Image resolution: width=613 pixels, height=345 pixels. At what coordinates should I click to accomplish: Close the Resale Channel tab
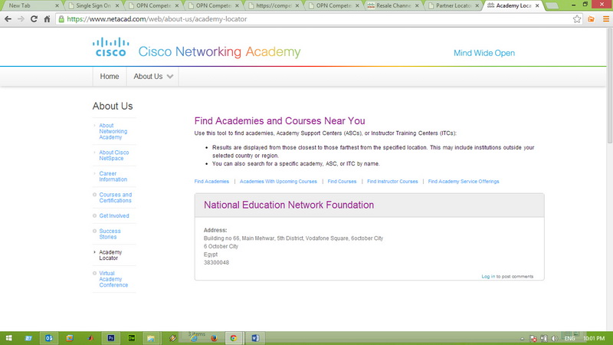417,5
